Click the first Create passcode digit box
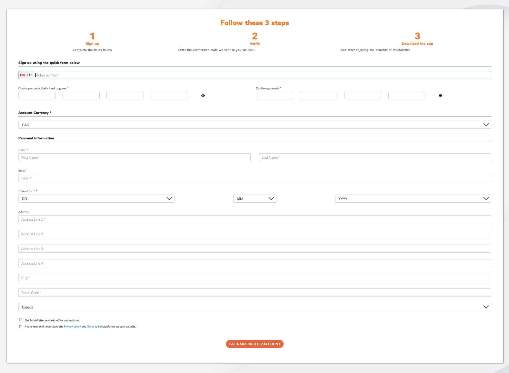This screenshot has height=373, width=509. 37,95
